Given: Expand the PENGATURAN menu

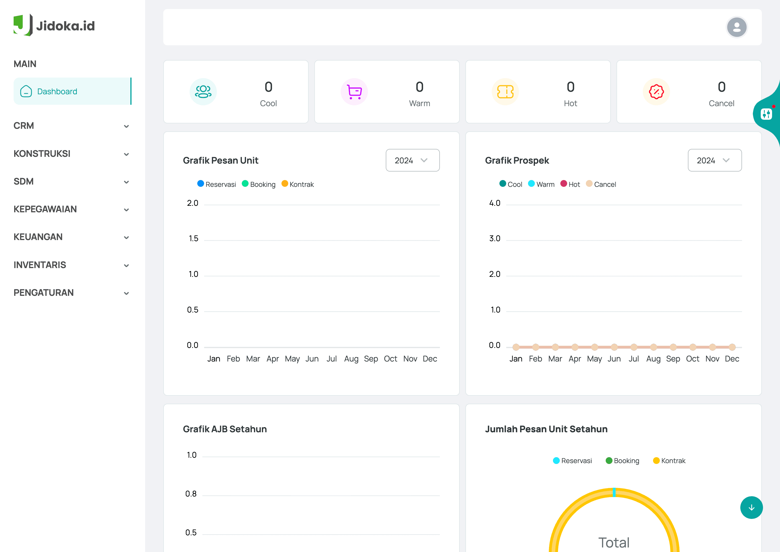Looking at the screenshot, I should (x=72, y=293).
